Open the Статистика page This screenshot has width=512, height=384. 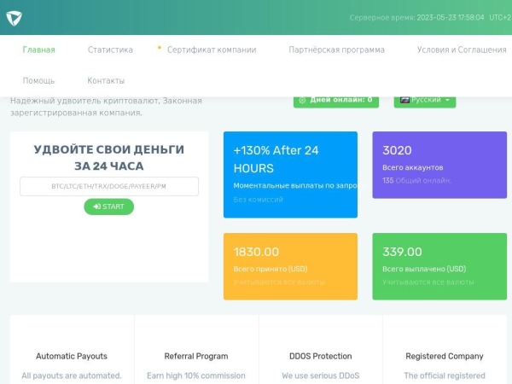[110, 49]
